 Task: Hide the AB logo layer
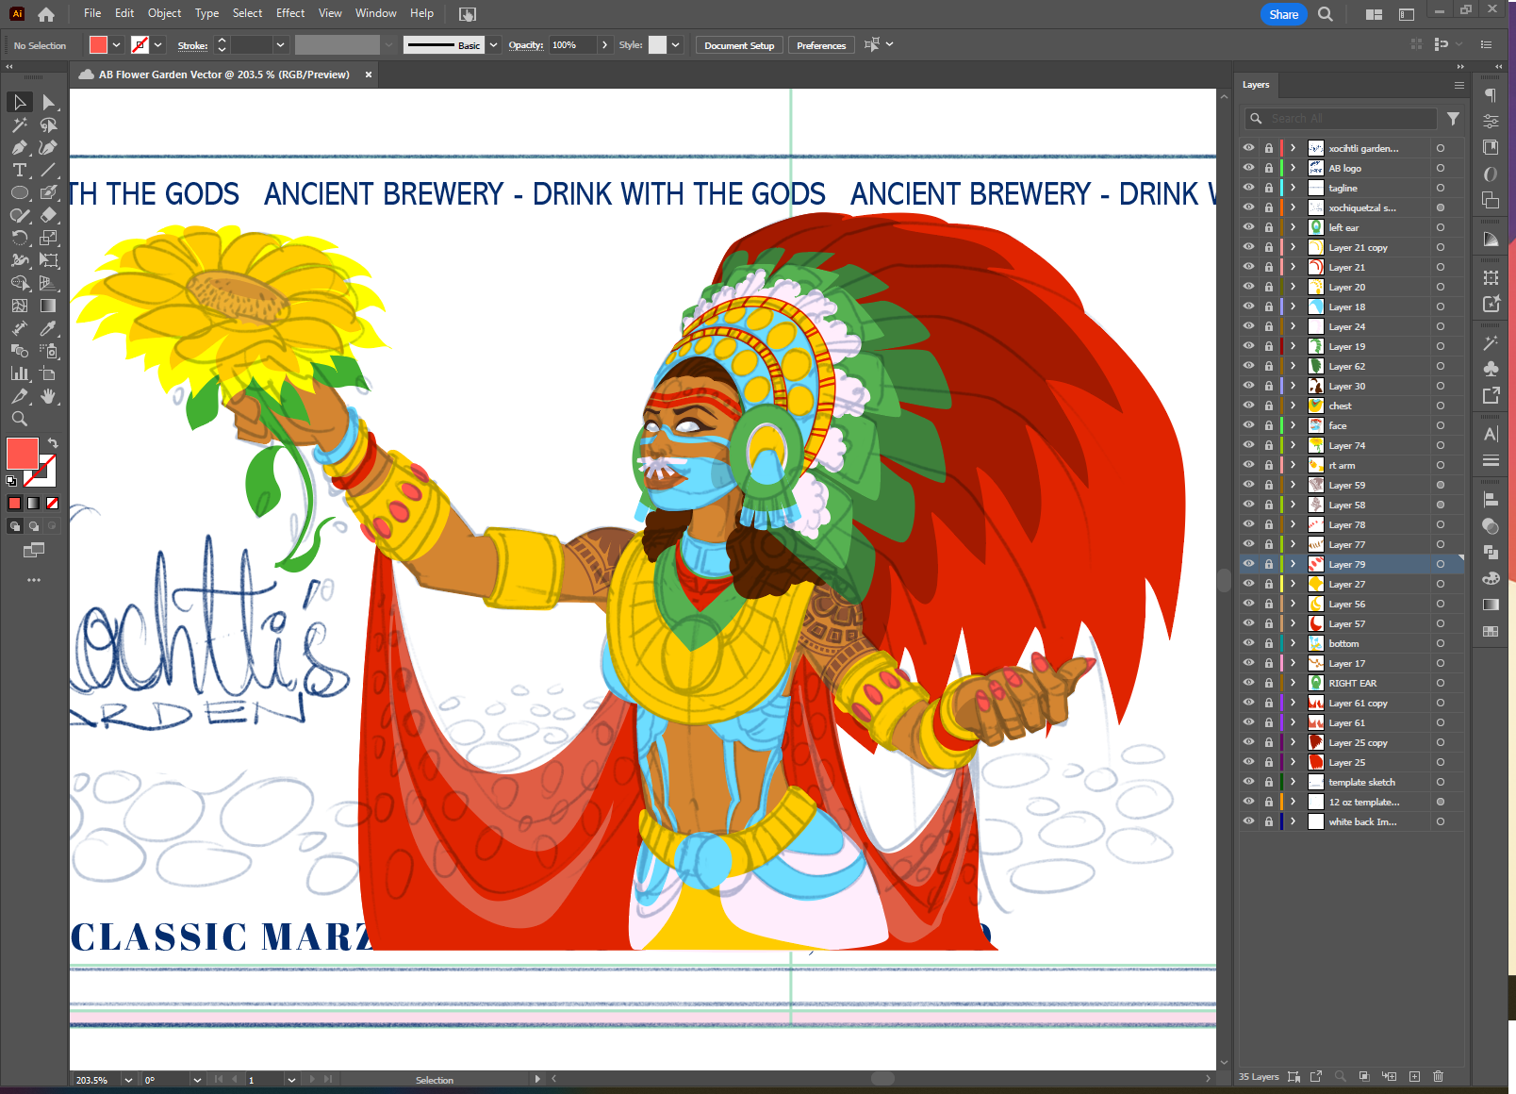click(x=1248, y=168)
